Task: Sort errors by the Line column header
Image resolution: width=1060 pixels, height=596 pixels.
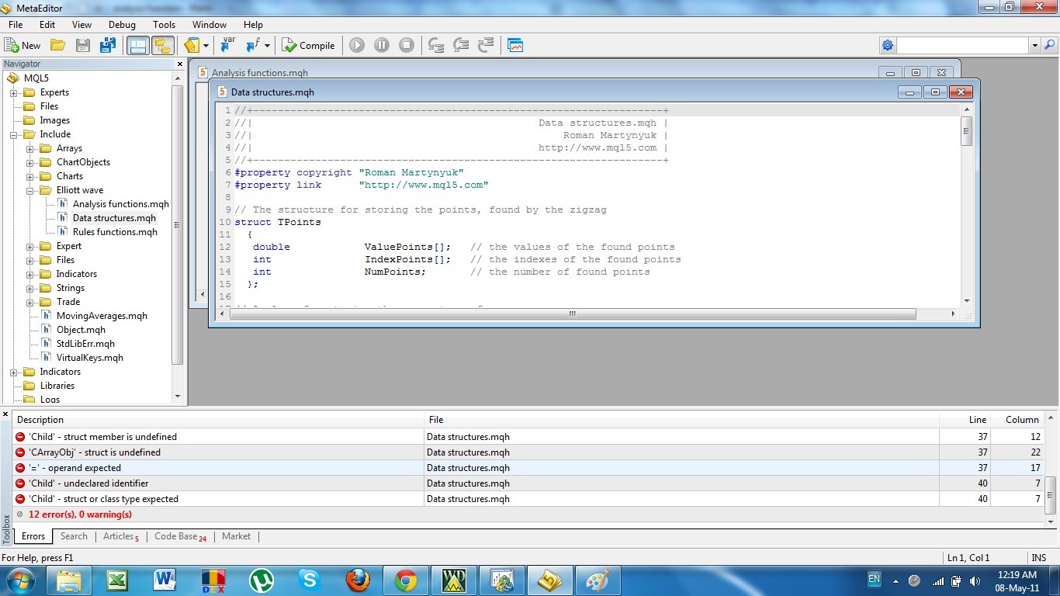Action: click(965, 420)
